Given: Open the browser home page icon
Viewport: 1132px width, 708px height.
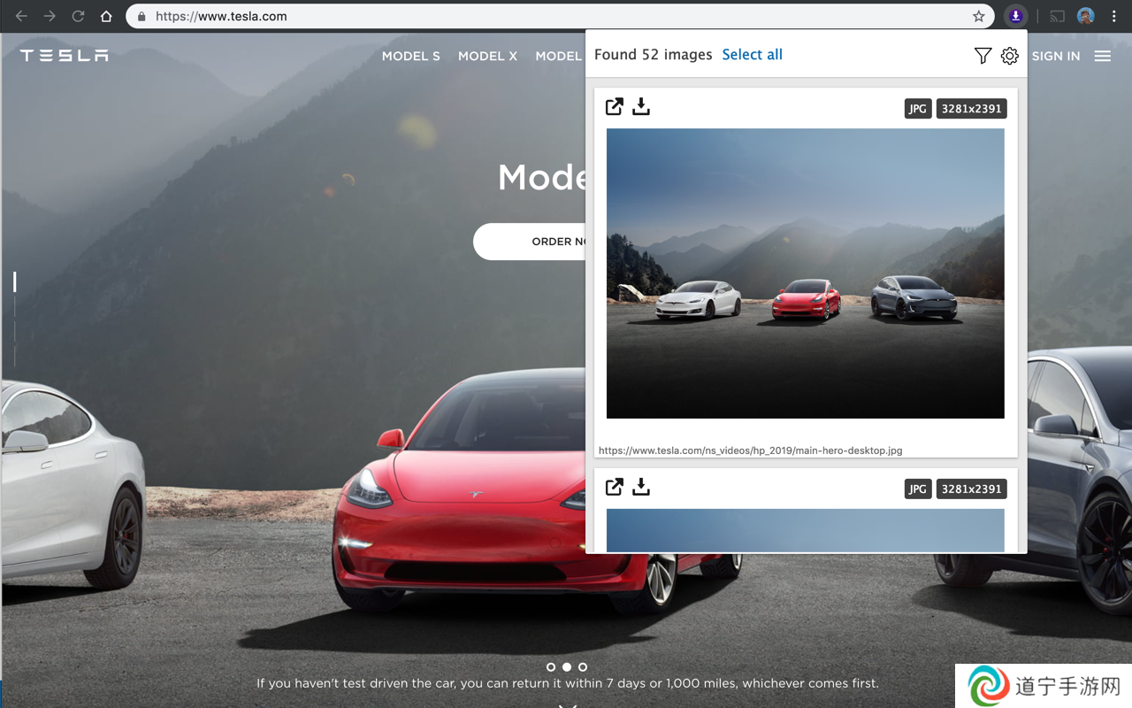Looking at the screenshot, I should click(x=106, y=16).
